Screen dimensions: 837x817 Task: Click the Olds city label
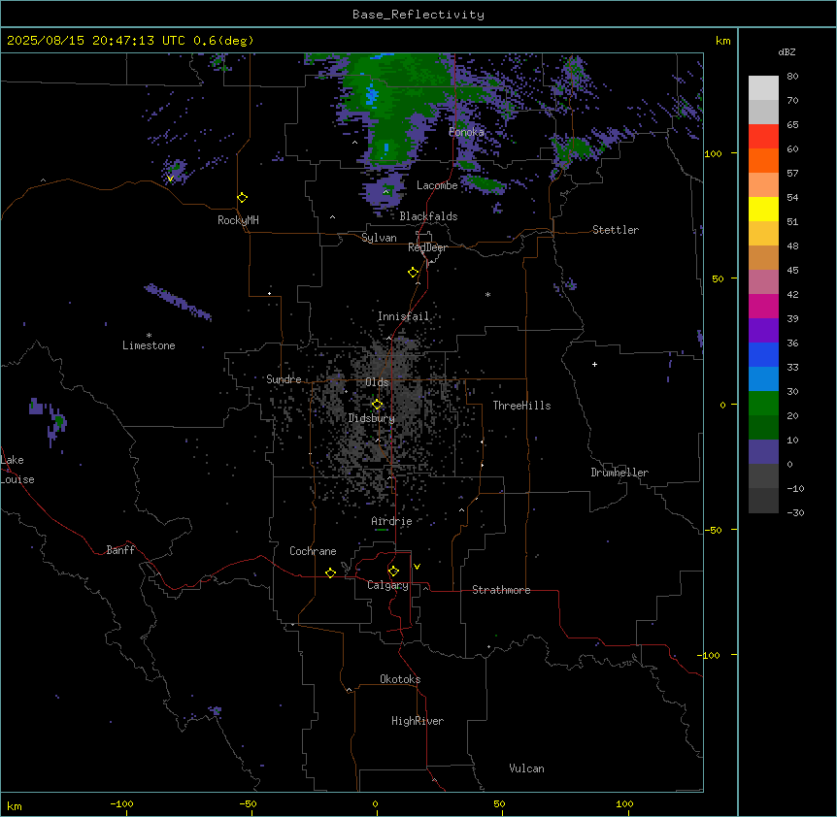377,382
